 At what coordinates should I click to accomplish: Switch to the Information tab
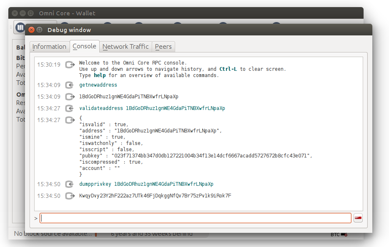pos(49,47)
